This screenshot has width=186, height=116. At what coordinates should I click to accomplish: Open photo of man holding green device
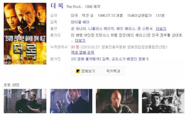(71, 101)
